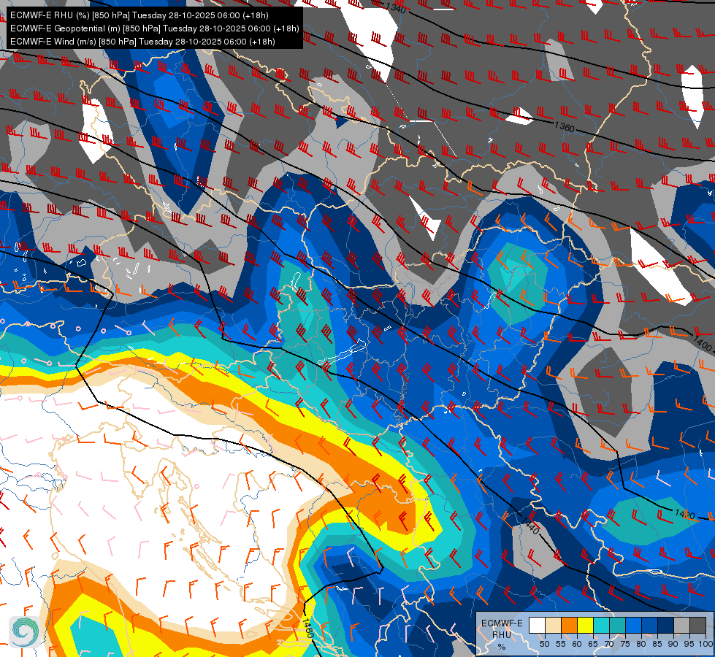This screenshot has height=657, width=715.
Task: Click the legend value 100
Action: click(706, 644)
